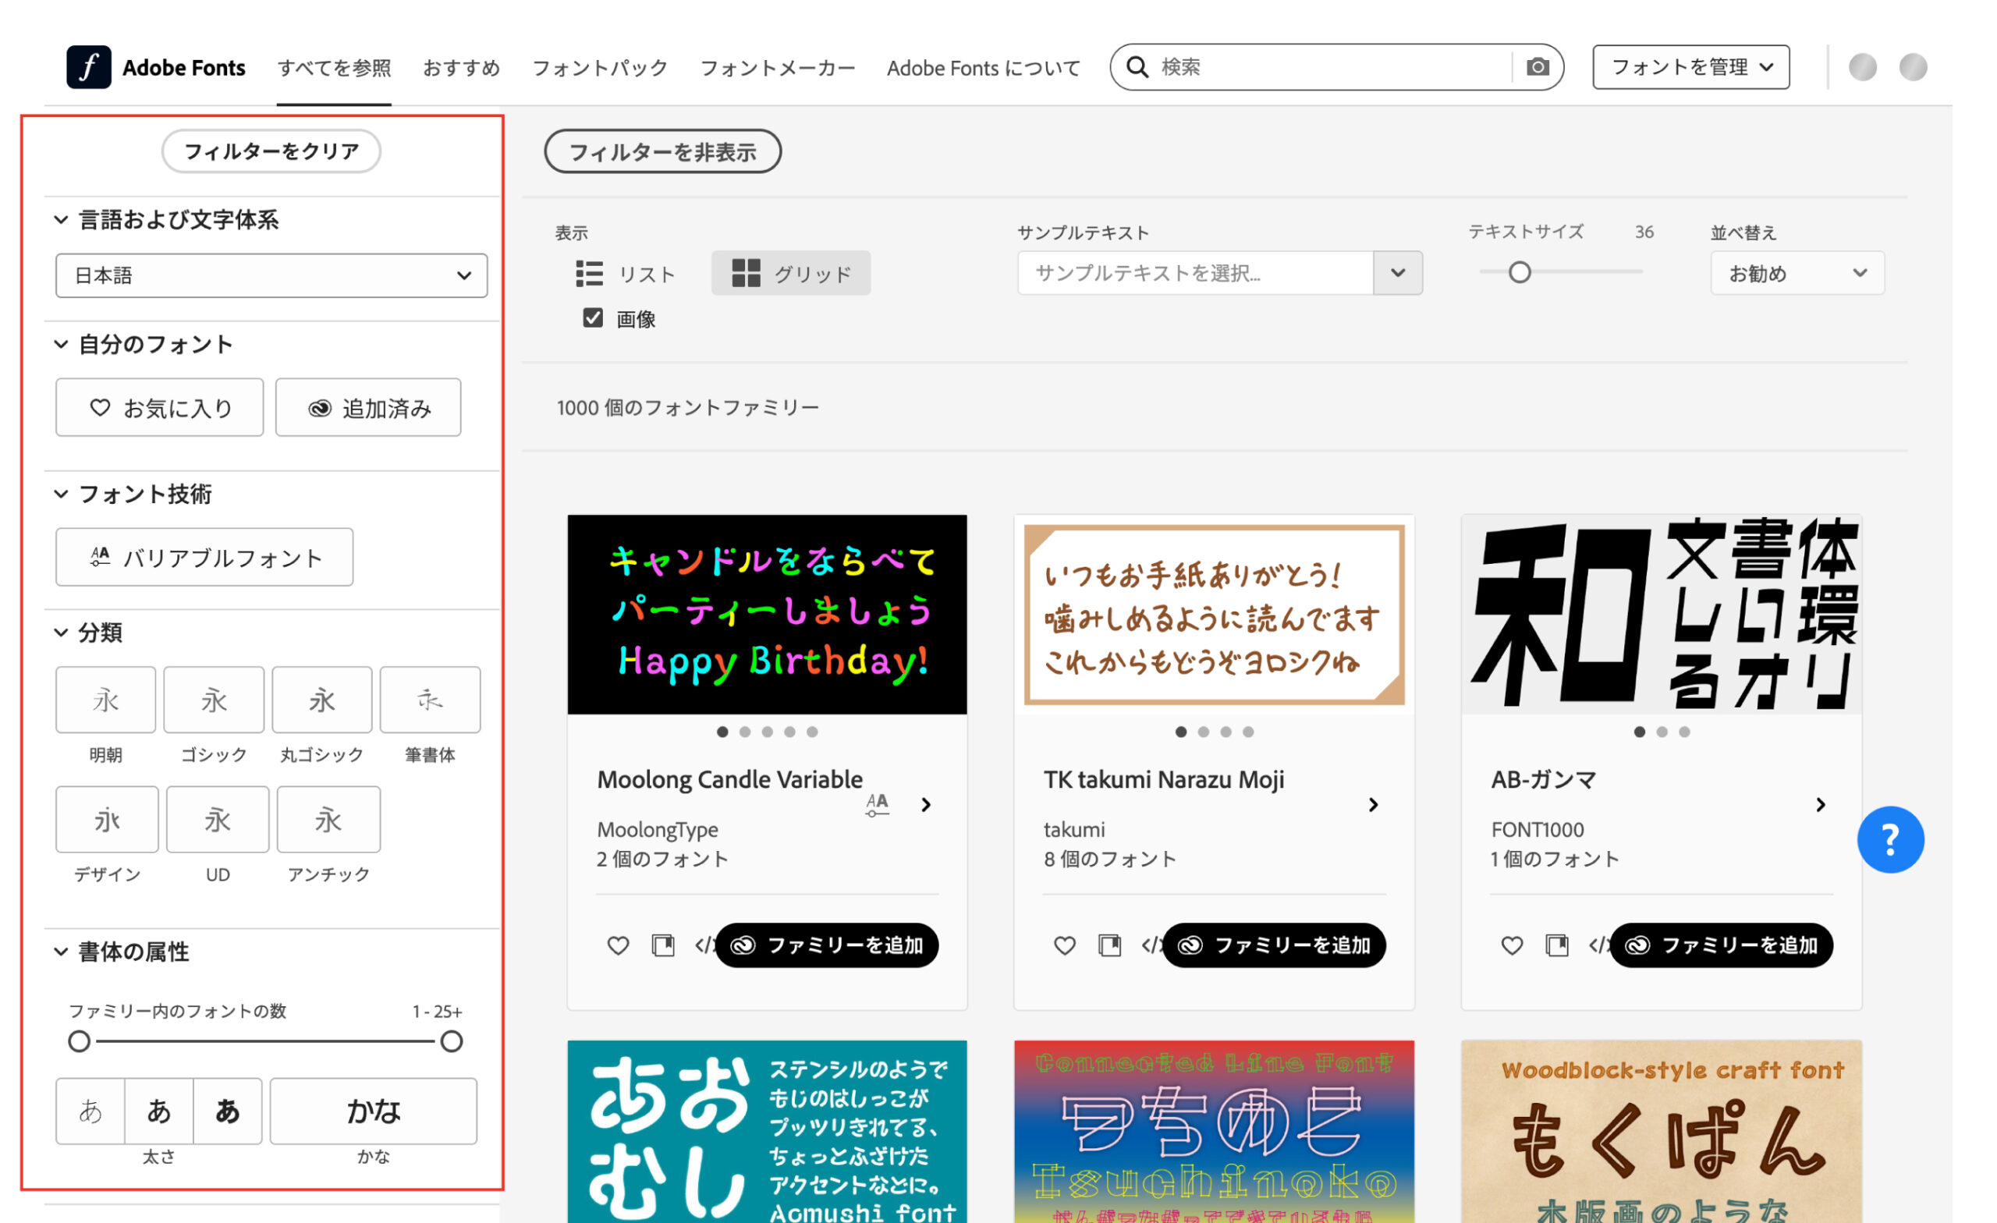Select UD classification icon

[217, 820]
